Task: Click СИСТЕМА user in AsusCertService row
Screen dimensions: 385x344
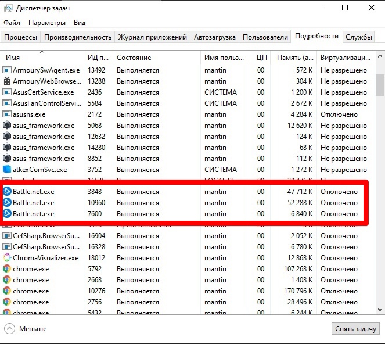Action: click(221, 92)
